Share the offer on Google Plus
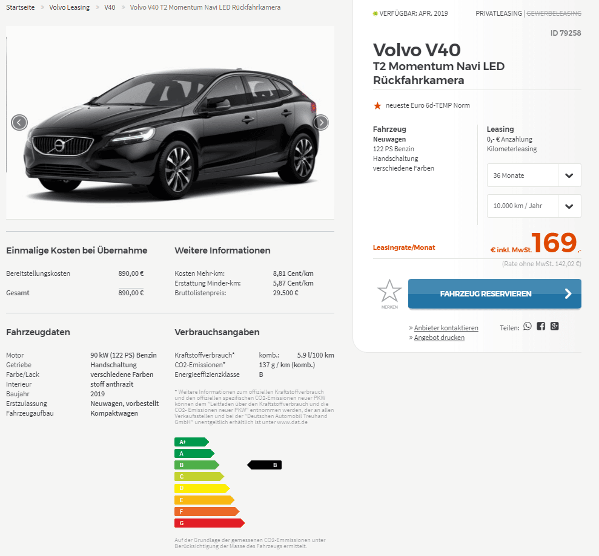The width and height of the screenshot is (599, 556). pos(554,326)
